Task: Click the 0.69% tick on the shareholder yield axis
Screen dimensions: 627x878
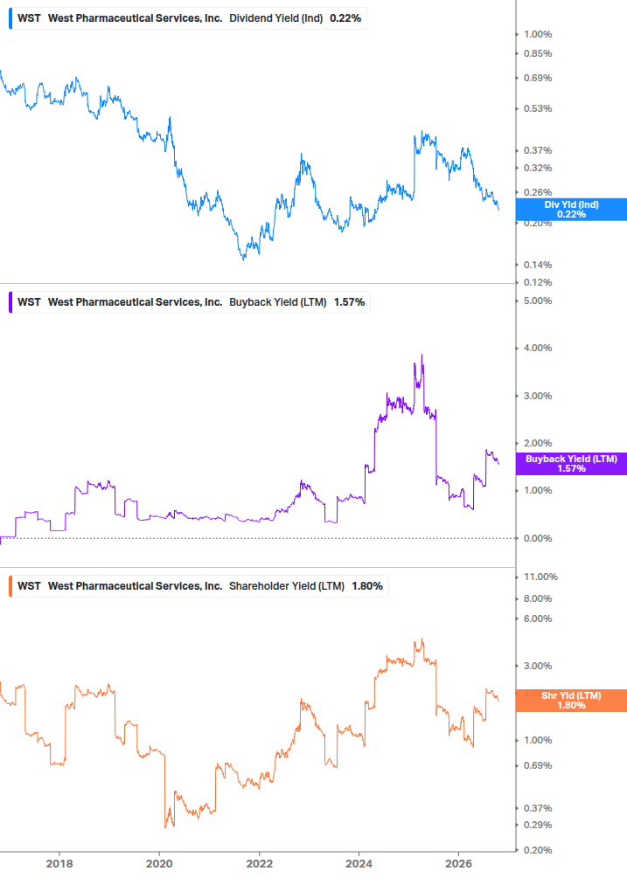Action: pos(538,765)
